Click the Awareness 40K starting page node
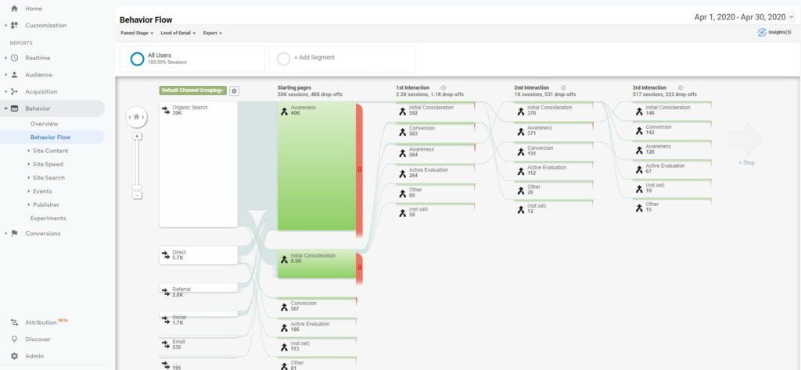Image resolution: width=801 pixels, height=370 pixels. click(316, 166)
